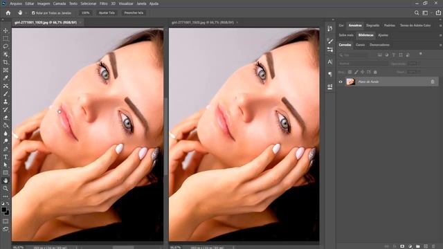443x249 pixels.
Task: Select the Spot Healing Brush tool
Action: (6, 86)
